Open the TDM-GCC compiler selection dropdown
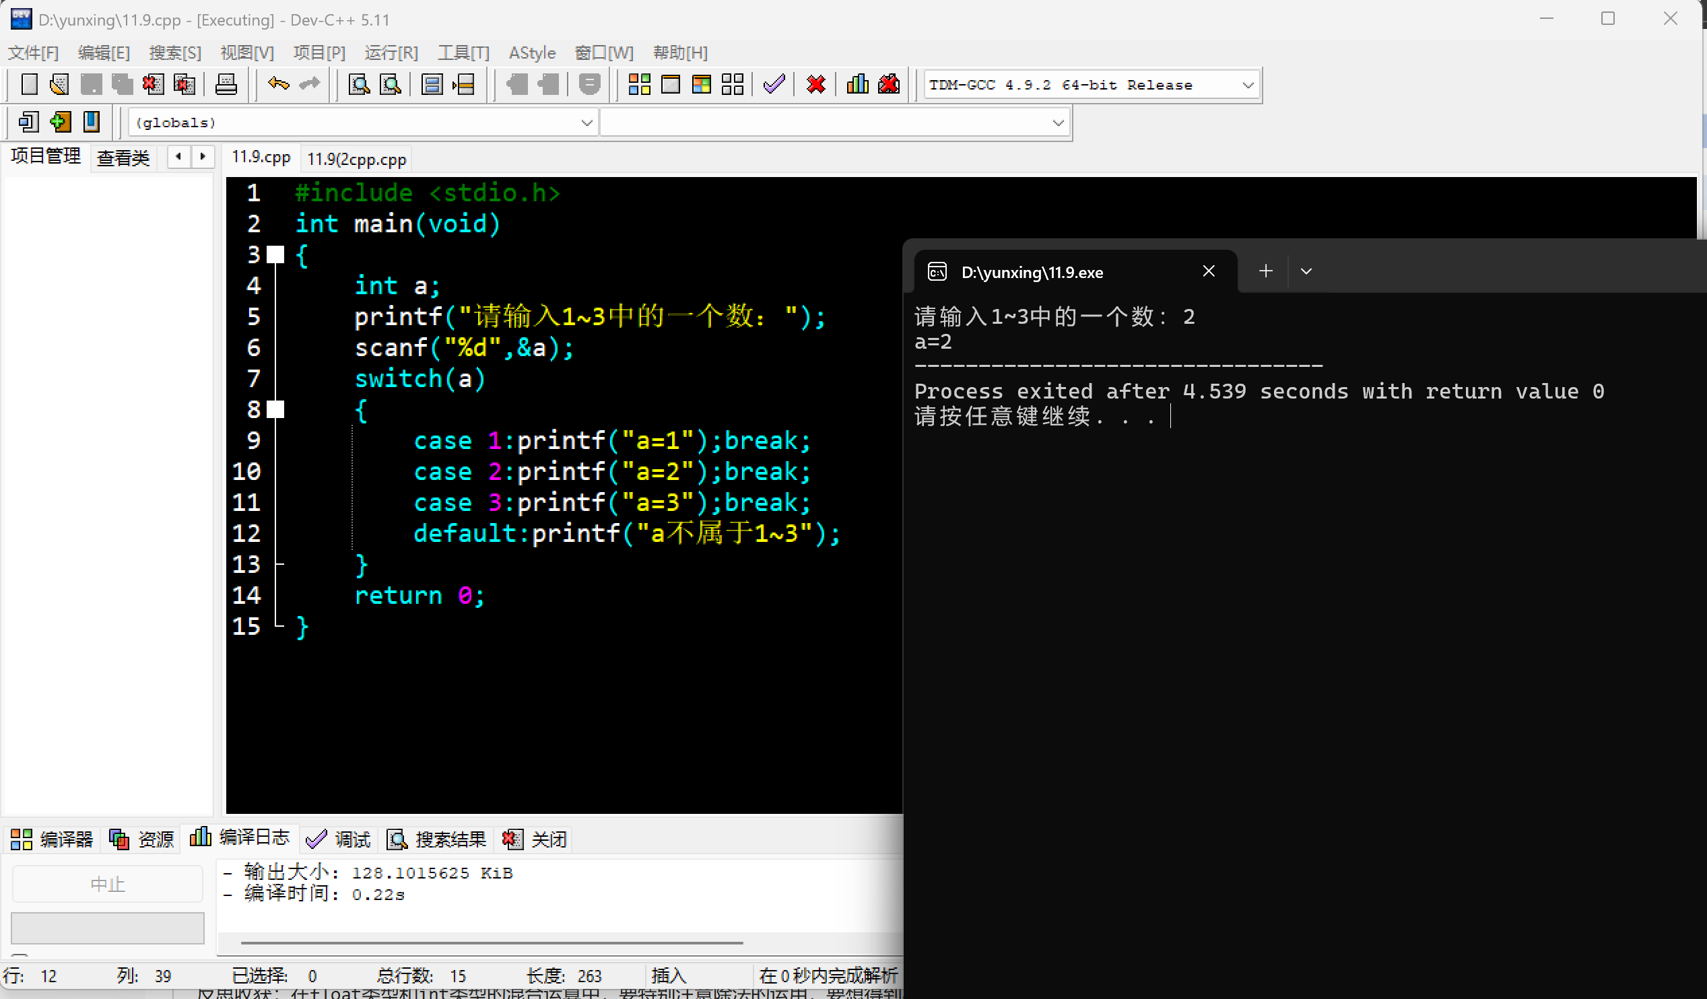This screenshot has width=1707, height=999. point(1247,85)
